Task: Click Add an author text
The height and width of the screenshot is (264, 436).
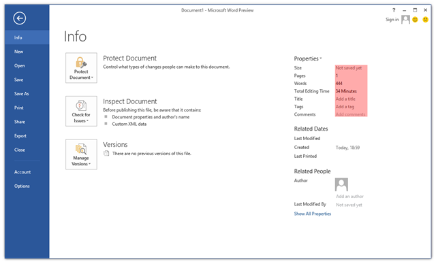Action: point(349,196)
